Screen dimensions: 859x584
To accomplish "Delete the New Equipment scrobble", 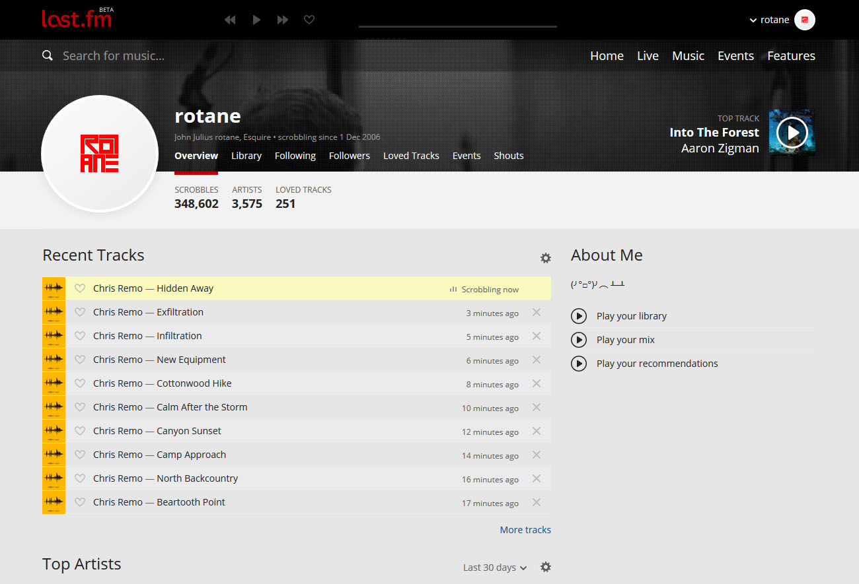I will point(537,360).
